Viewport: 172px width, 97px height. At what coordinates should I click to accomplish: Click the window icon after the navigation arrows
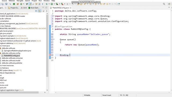[119, 4]
